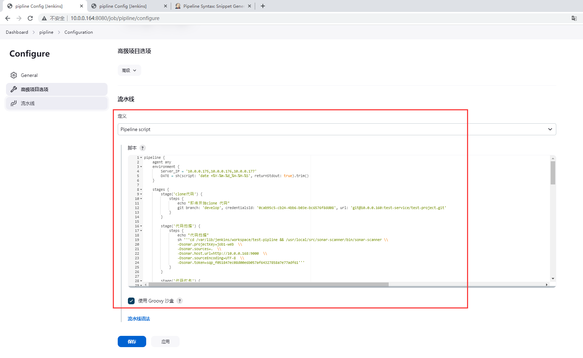The height and width of the screenshot is (358, 583).
Task: Select General in the Configure sidebar
Action: click(x=57, y=75)
